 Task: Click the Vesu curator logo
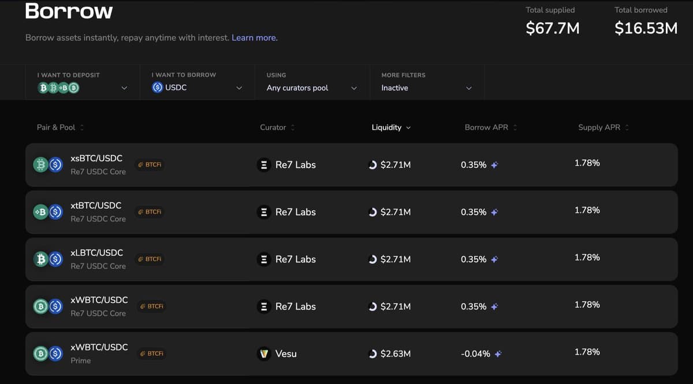pyautogui.click(x=263, y=353)
